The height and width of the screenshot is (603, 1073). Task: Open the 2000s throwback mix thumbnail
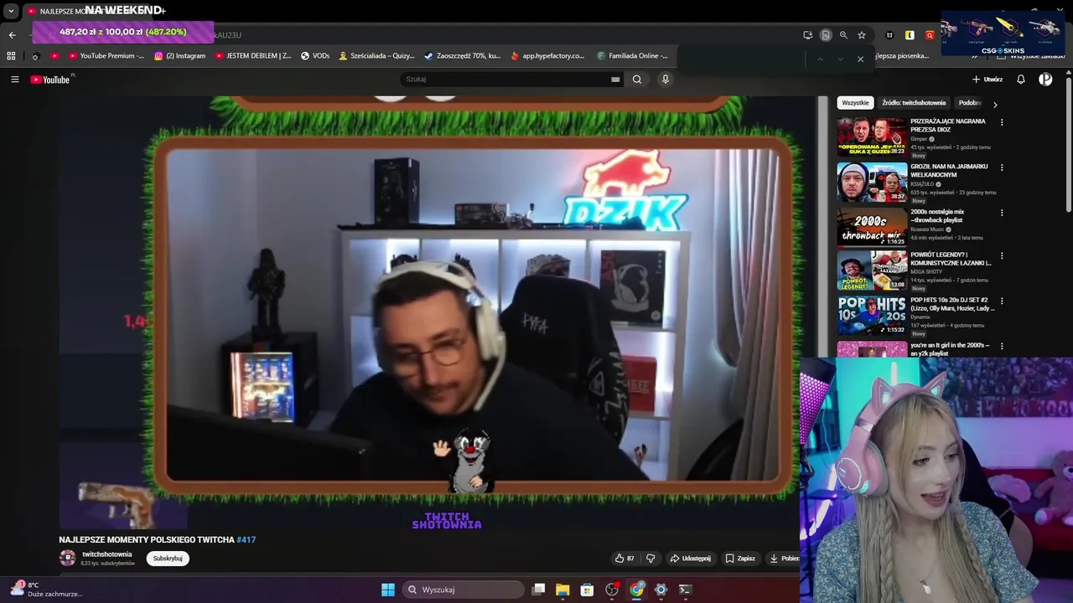coord(872,227)
